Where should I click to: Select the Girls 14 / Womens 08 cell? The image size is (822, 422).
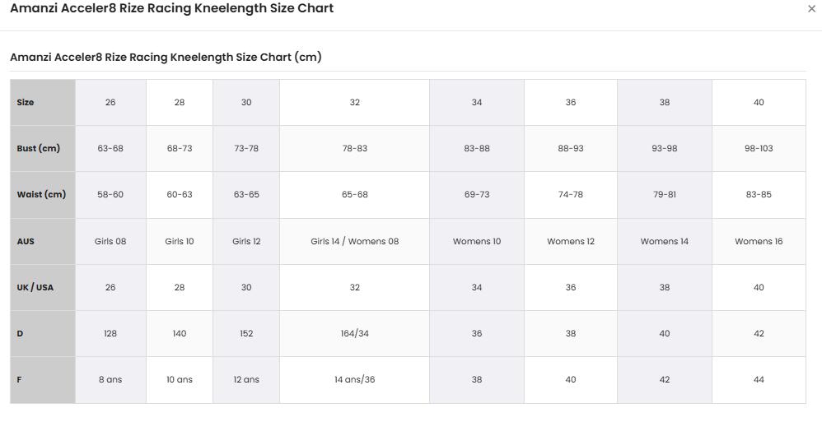point(354,241)
